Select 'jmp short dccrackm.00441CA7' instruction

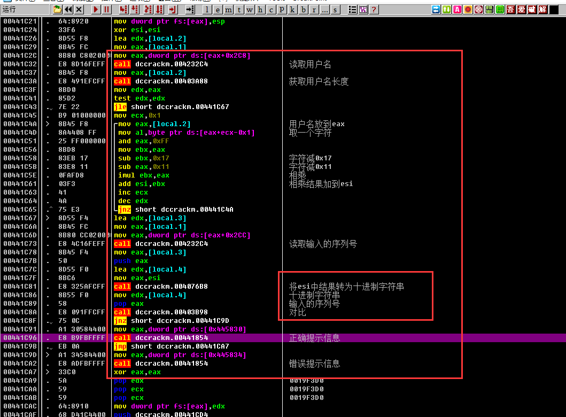pos(172,346)
